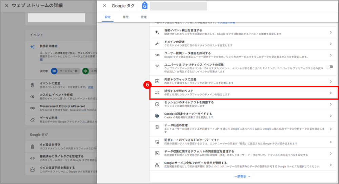Click the データ収集に関するデフォルトの同意設定 icon

click(157, 153)
